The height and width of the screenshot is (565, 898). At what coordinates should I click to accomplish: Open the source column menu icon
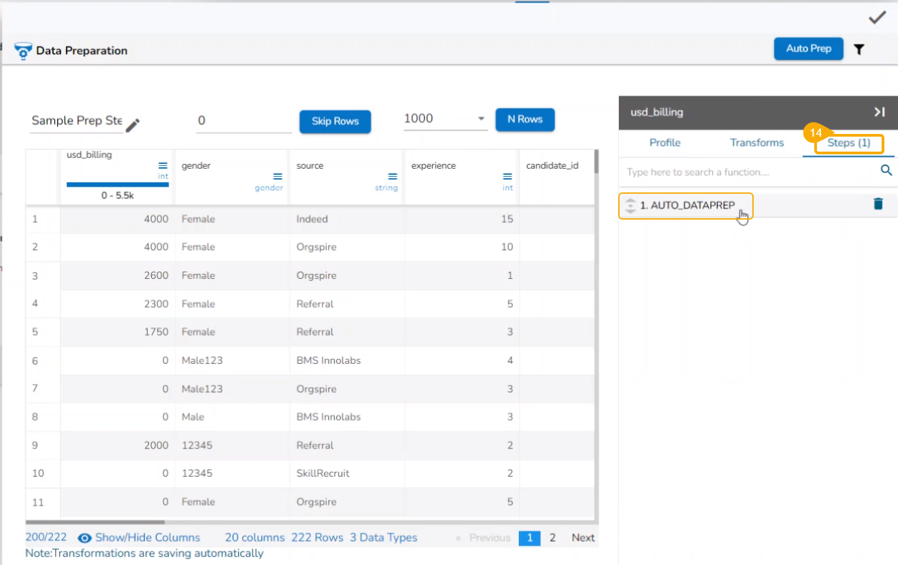392,177
